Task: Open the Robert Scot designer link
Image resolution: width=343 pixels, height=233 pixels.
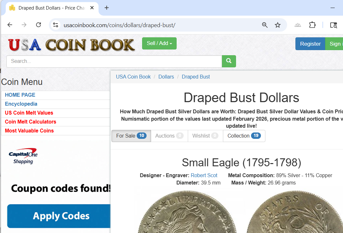Action: [204, 175]
